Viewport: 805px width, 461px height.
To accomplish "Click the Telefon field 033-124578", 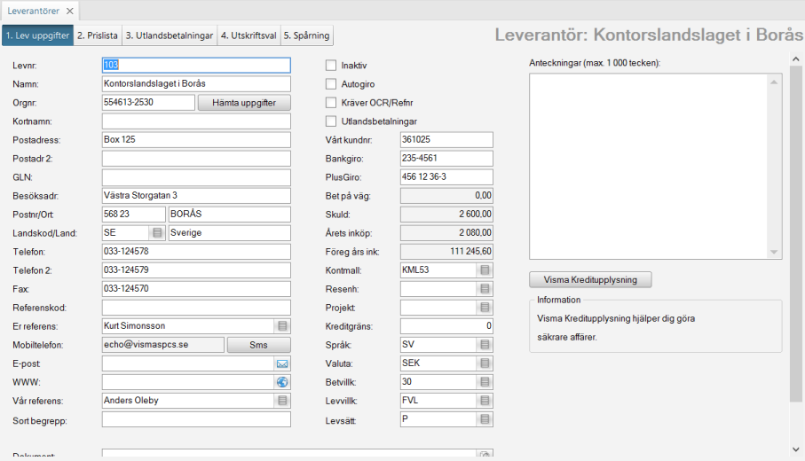I will [x=196, y=251].
